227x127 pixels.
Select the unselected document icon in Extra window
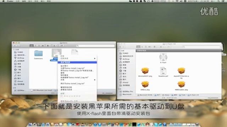[75, 52]
